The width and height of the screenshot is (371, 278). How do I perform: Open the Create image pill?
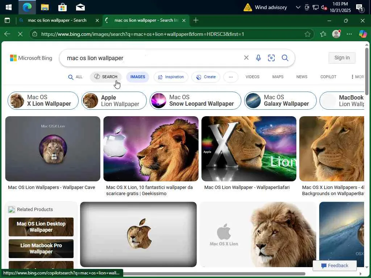[x=206, y=77]
